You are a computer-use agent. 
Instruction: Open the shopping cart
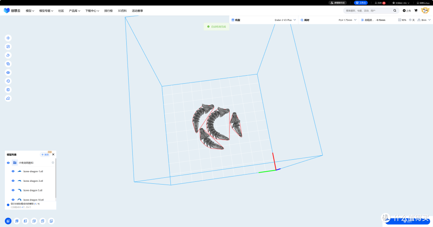(416, 10)
